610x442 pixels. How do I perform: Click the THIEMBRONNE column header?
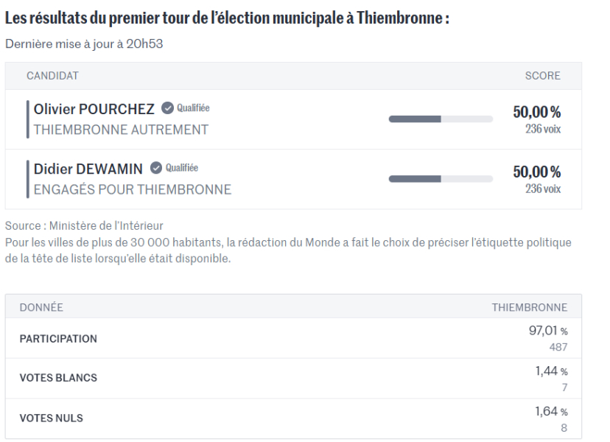[529, 306]
